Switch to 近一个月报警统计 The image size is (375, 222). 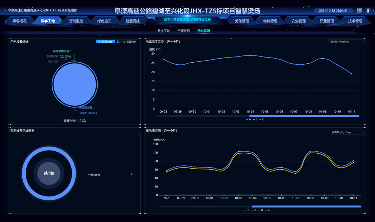click(x=126, y=42)
